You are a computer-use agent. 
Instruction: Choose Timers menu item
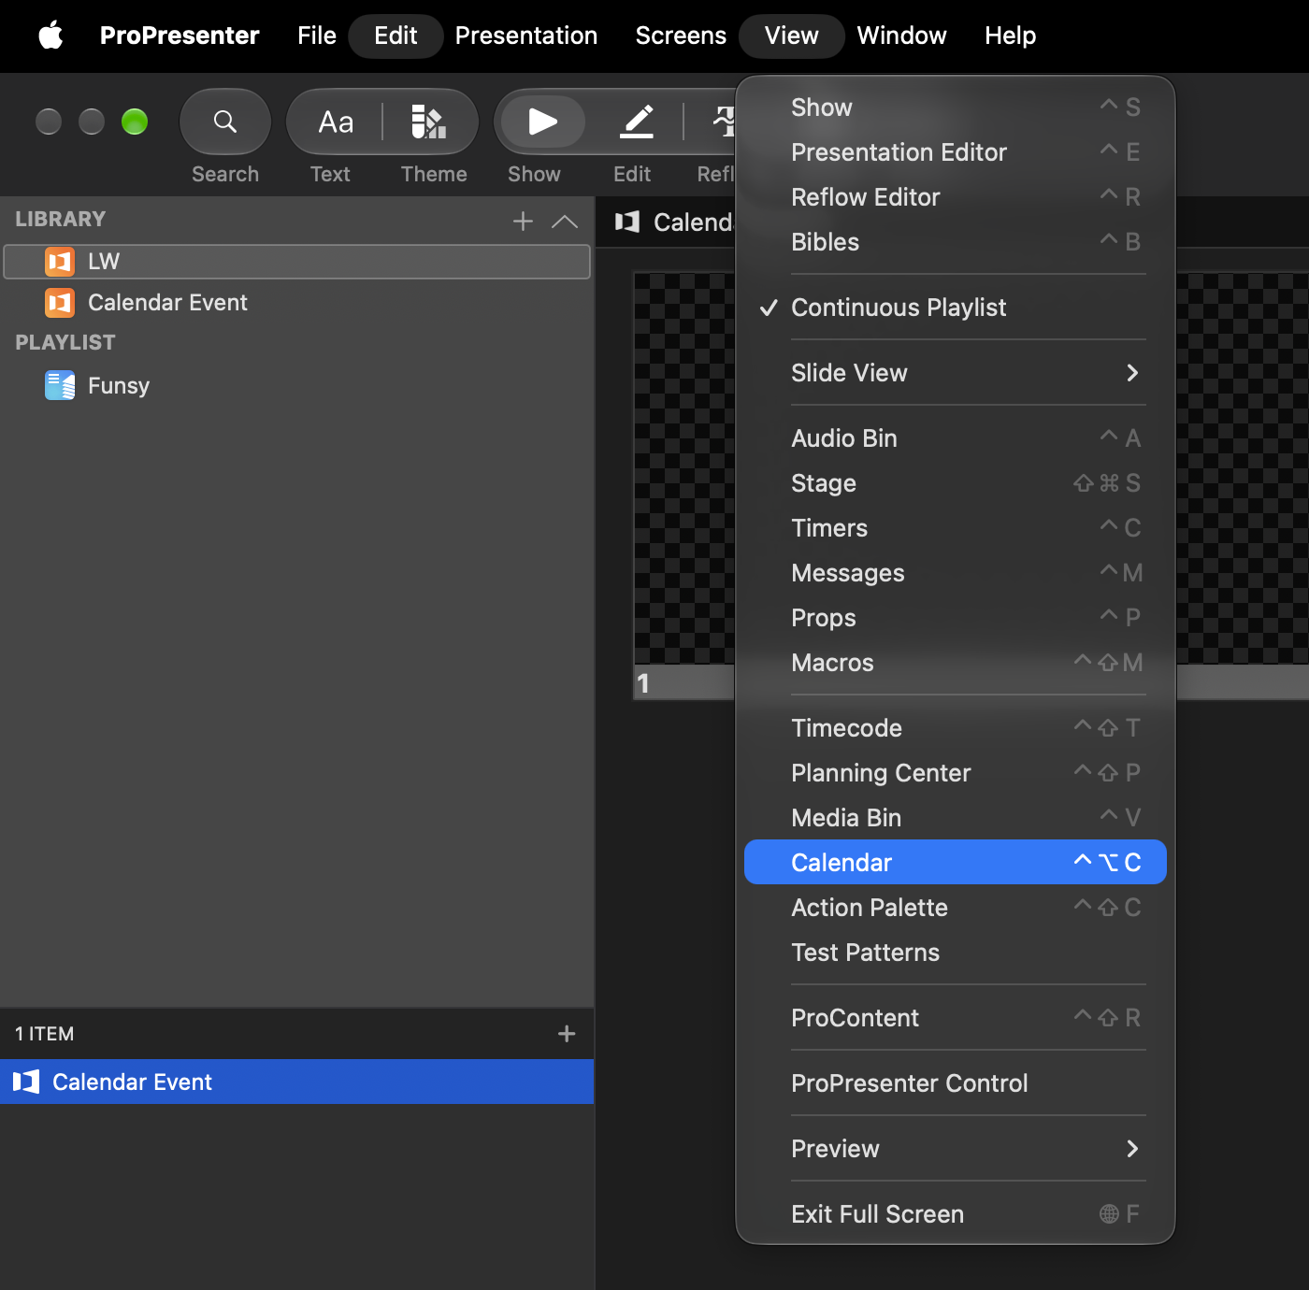956,528
